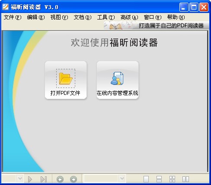This screenshot has width=211, height=185.
Task: Open the 文档(D) menu
Action: pyautogui.click(x=83, y=17)
